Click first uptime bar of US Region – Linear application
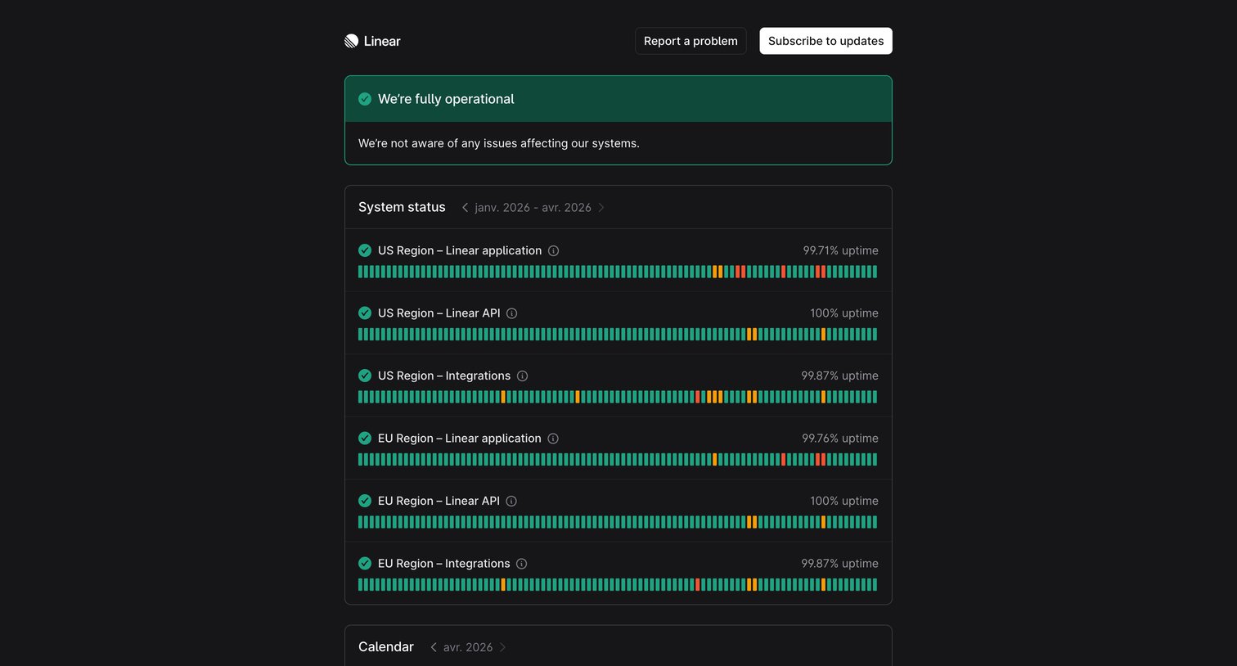1237x666 pixels. pos(361,272)
